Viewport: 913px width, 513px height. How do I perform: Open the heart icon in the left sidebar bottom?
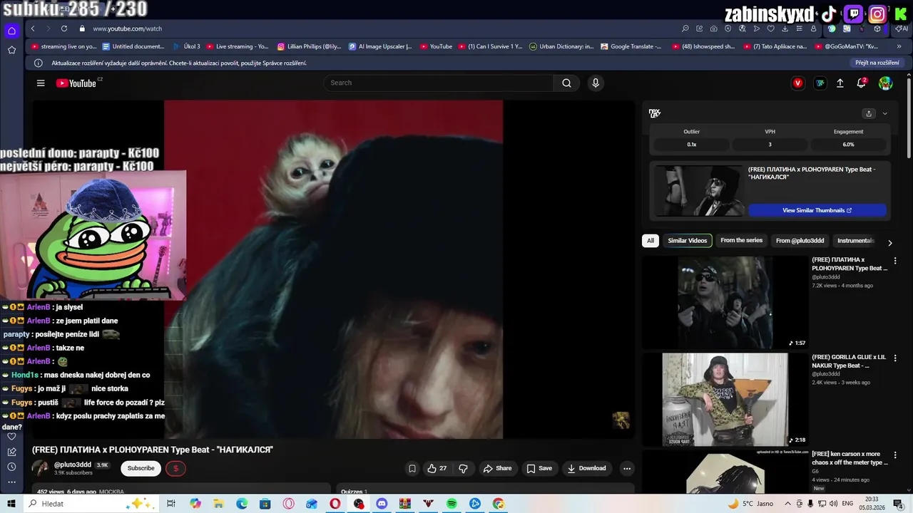click(x=11, y=436)
